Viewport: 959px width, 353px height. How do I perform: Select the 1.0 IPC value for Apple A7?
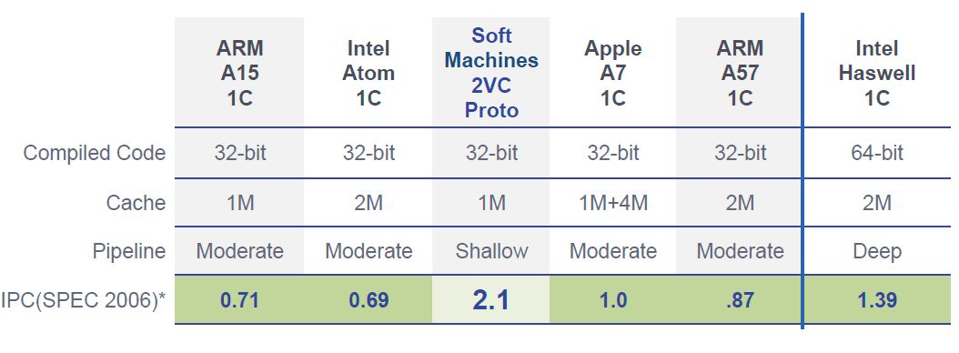click(x=612, y=299)
